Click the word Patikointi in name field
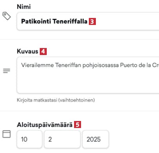 (36, 21)
